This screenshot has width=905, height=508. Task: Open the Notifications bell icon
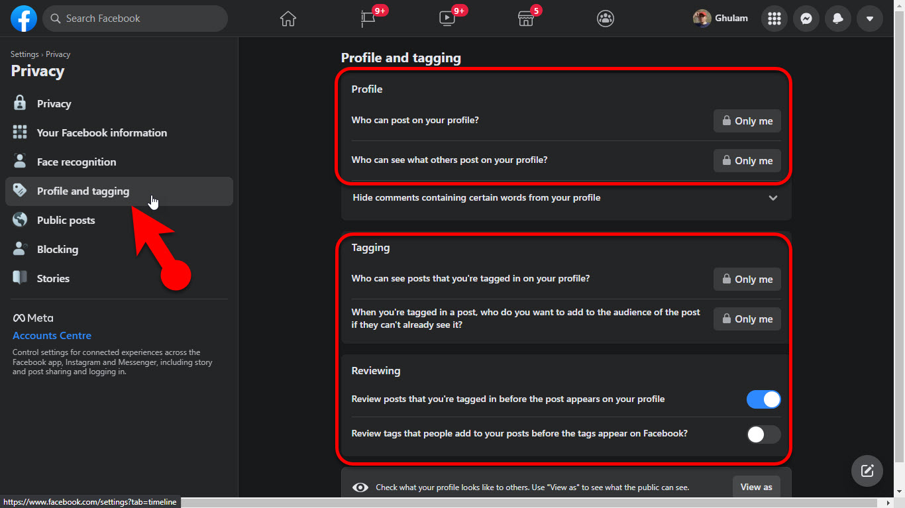(x=837, y=19)
